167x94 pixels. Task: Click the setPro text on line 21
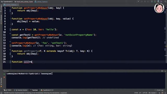[28, 62]
